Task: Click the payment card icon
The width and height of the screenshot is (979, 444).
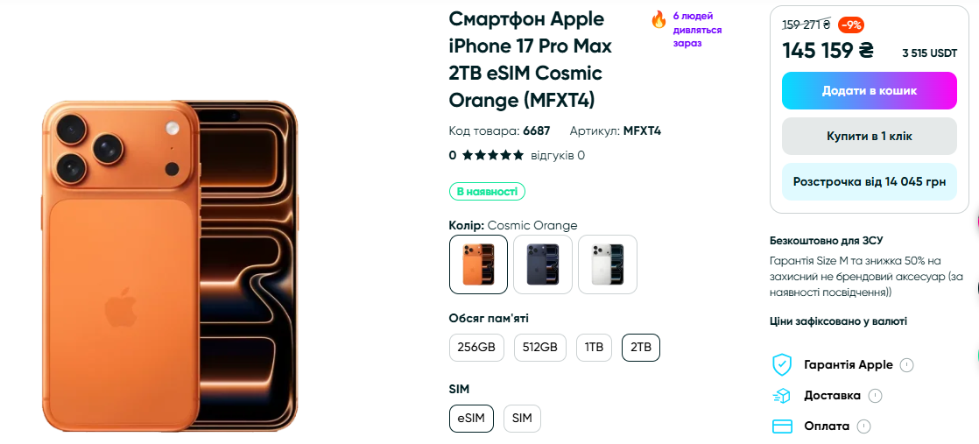Action: click(781, 426)
